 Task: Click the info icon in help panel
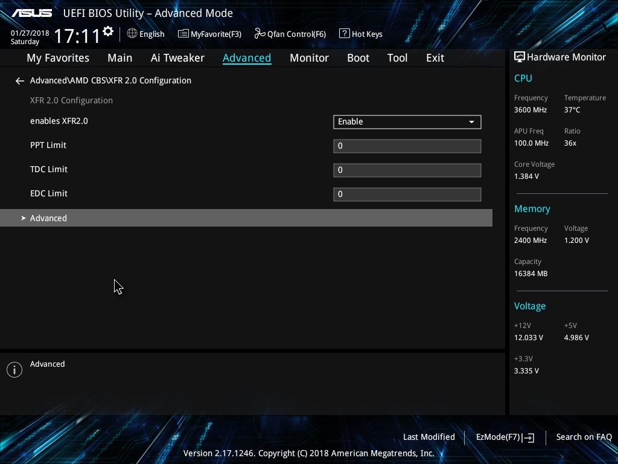[14, 370]
